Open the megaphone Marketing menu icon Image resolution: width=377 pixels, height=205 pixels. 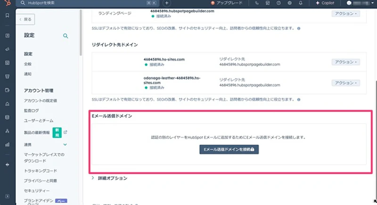click(x=7, y=49)
